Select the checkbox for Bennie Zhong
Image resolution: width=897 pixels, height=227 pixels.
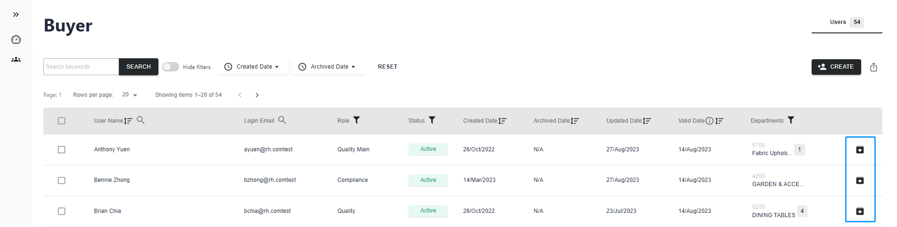[61, 180]
